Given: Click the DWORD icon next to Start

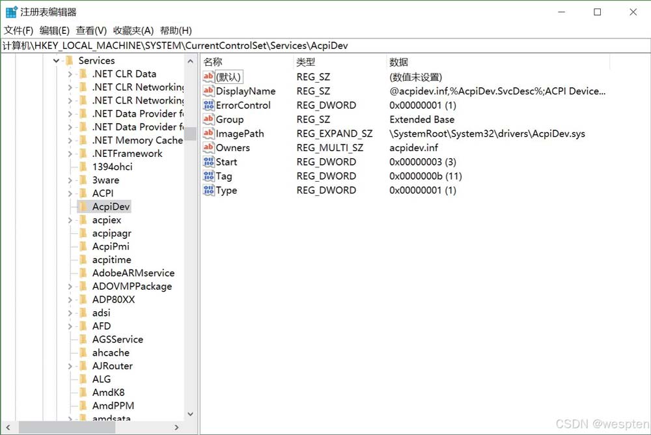Looking at the screenshot, I should [208, 162].
